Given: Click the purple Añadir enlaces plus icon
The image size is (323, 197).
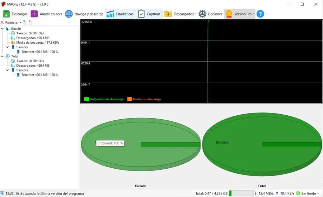Looking at the screenshot, I should [x=34, y=14].
